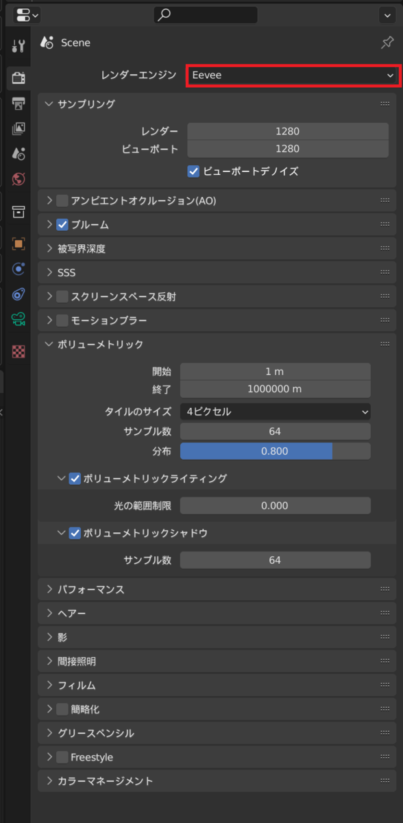Select the Render properties tab

18,77
